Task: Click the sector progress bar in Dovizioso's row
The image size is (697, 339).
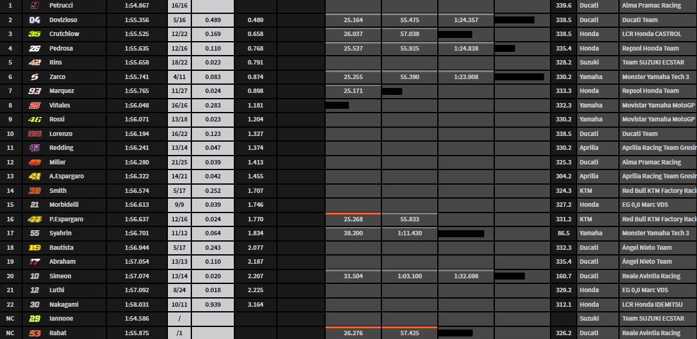Action: click(x=515, y=20)
